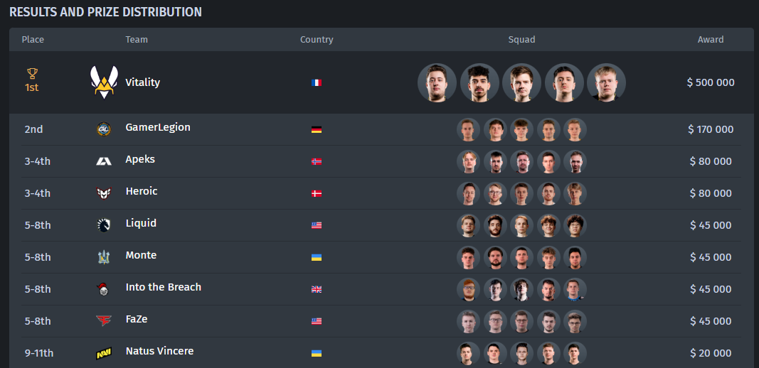Open the Vitality team name link
759x368 pixels.
click(143, 82)
